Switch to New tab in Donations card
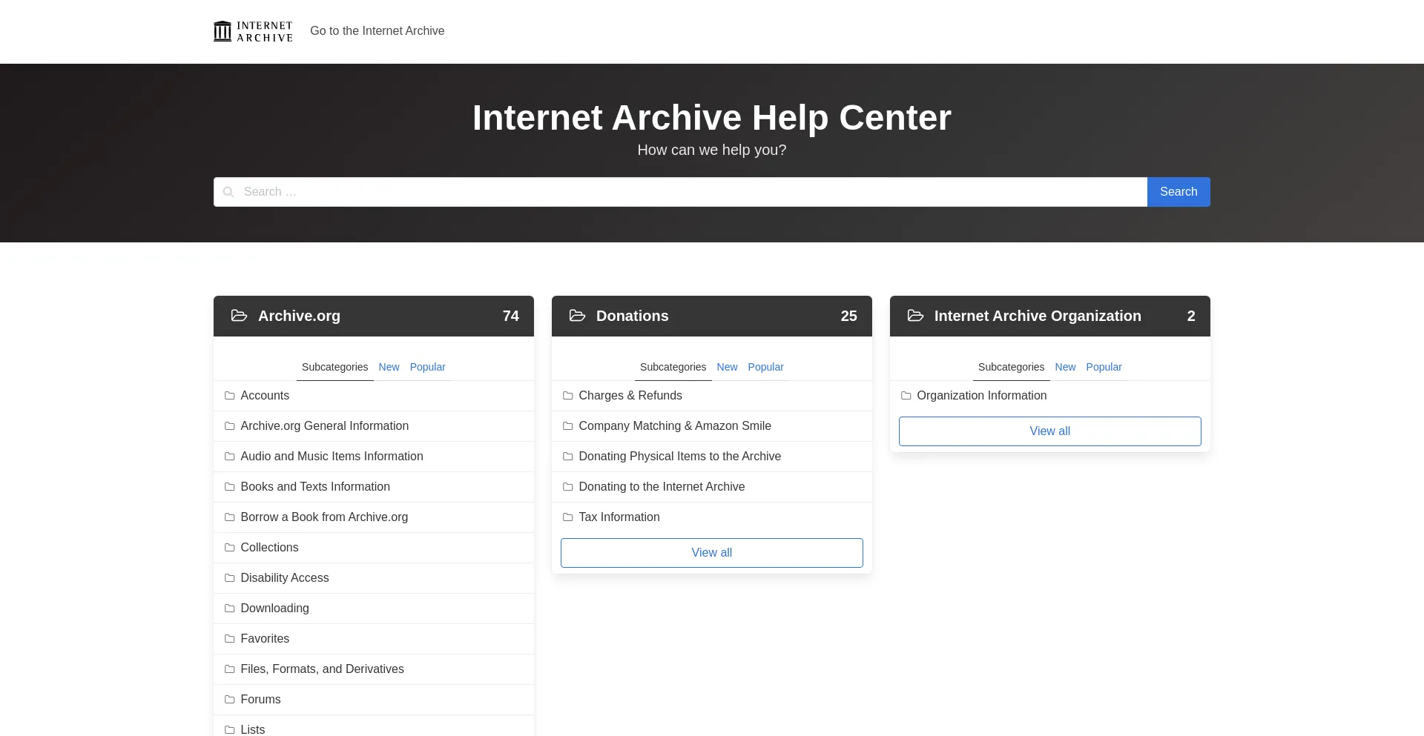The width and height of the screenshot is (1424, 736). (727, 367)
